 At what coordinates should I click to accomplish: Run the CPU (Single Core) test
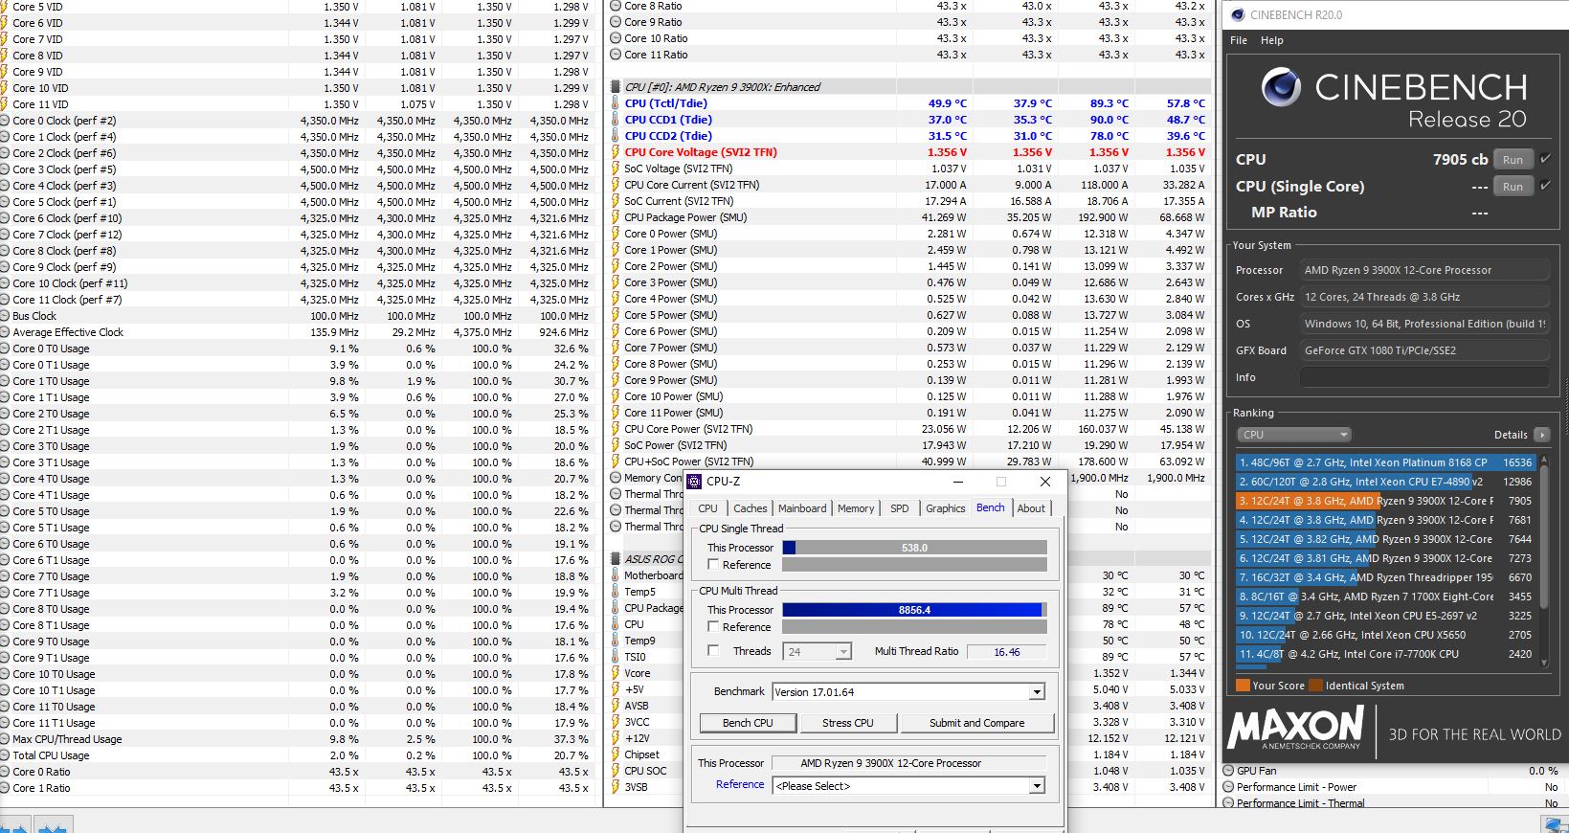(1513, 187)
